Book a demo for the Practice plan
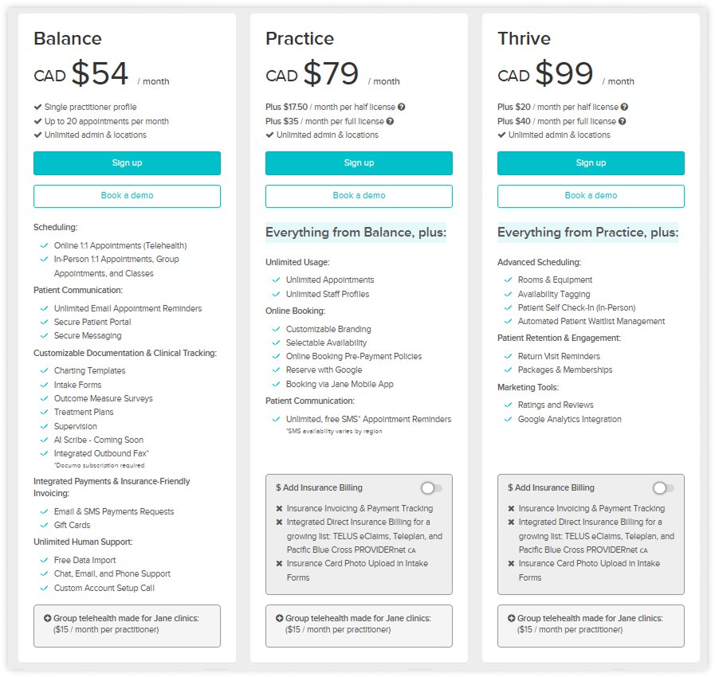715x677 pixels. (x=359, y=196)
